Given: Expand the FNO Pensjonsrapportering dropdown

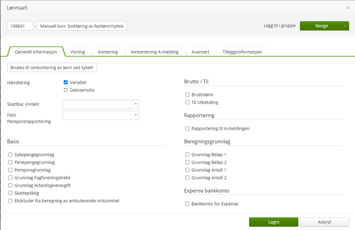Looking at the screenshot, I should (x=101, y=115).
